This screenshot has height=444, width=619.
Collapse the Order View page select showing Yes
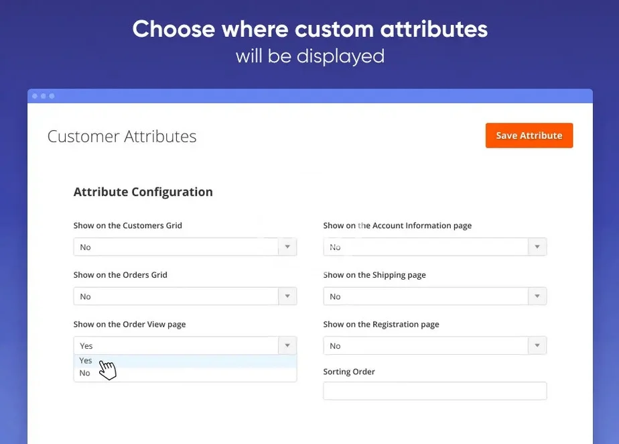176,346
